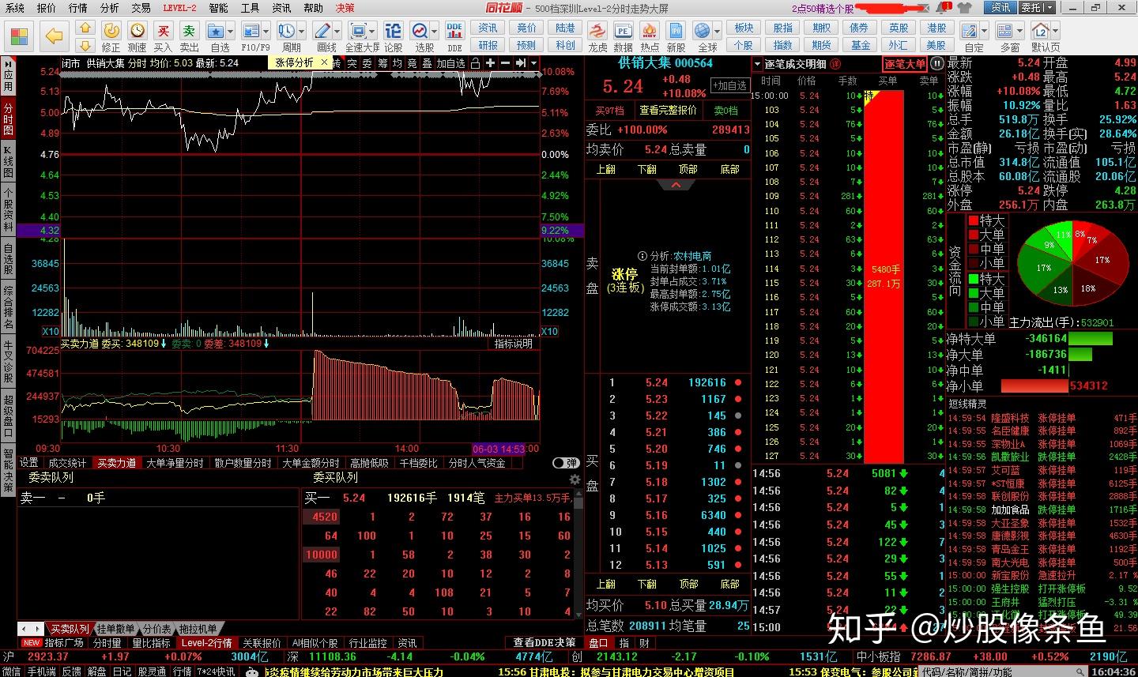Open the 决策 menu

345,8
